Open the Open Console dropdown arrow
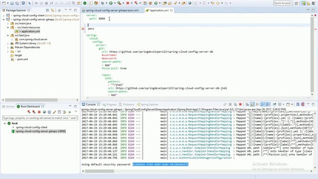318x179 pixels. pos(292,104)
